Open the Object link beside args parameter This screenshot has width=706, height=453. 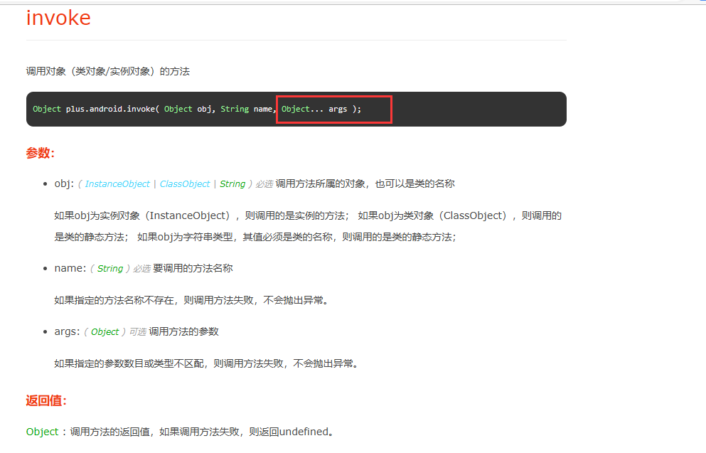pyautogui.click(x=105, y=331)
